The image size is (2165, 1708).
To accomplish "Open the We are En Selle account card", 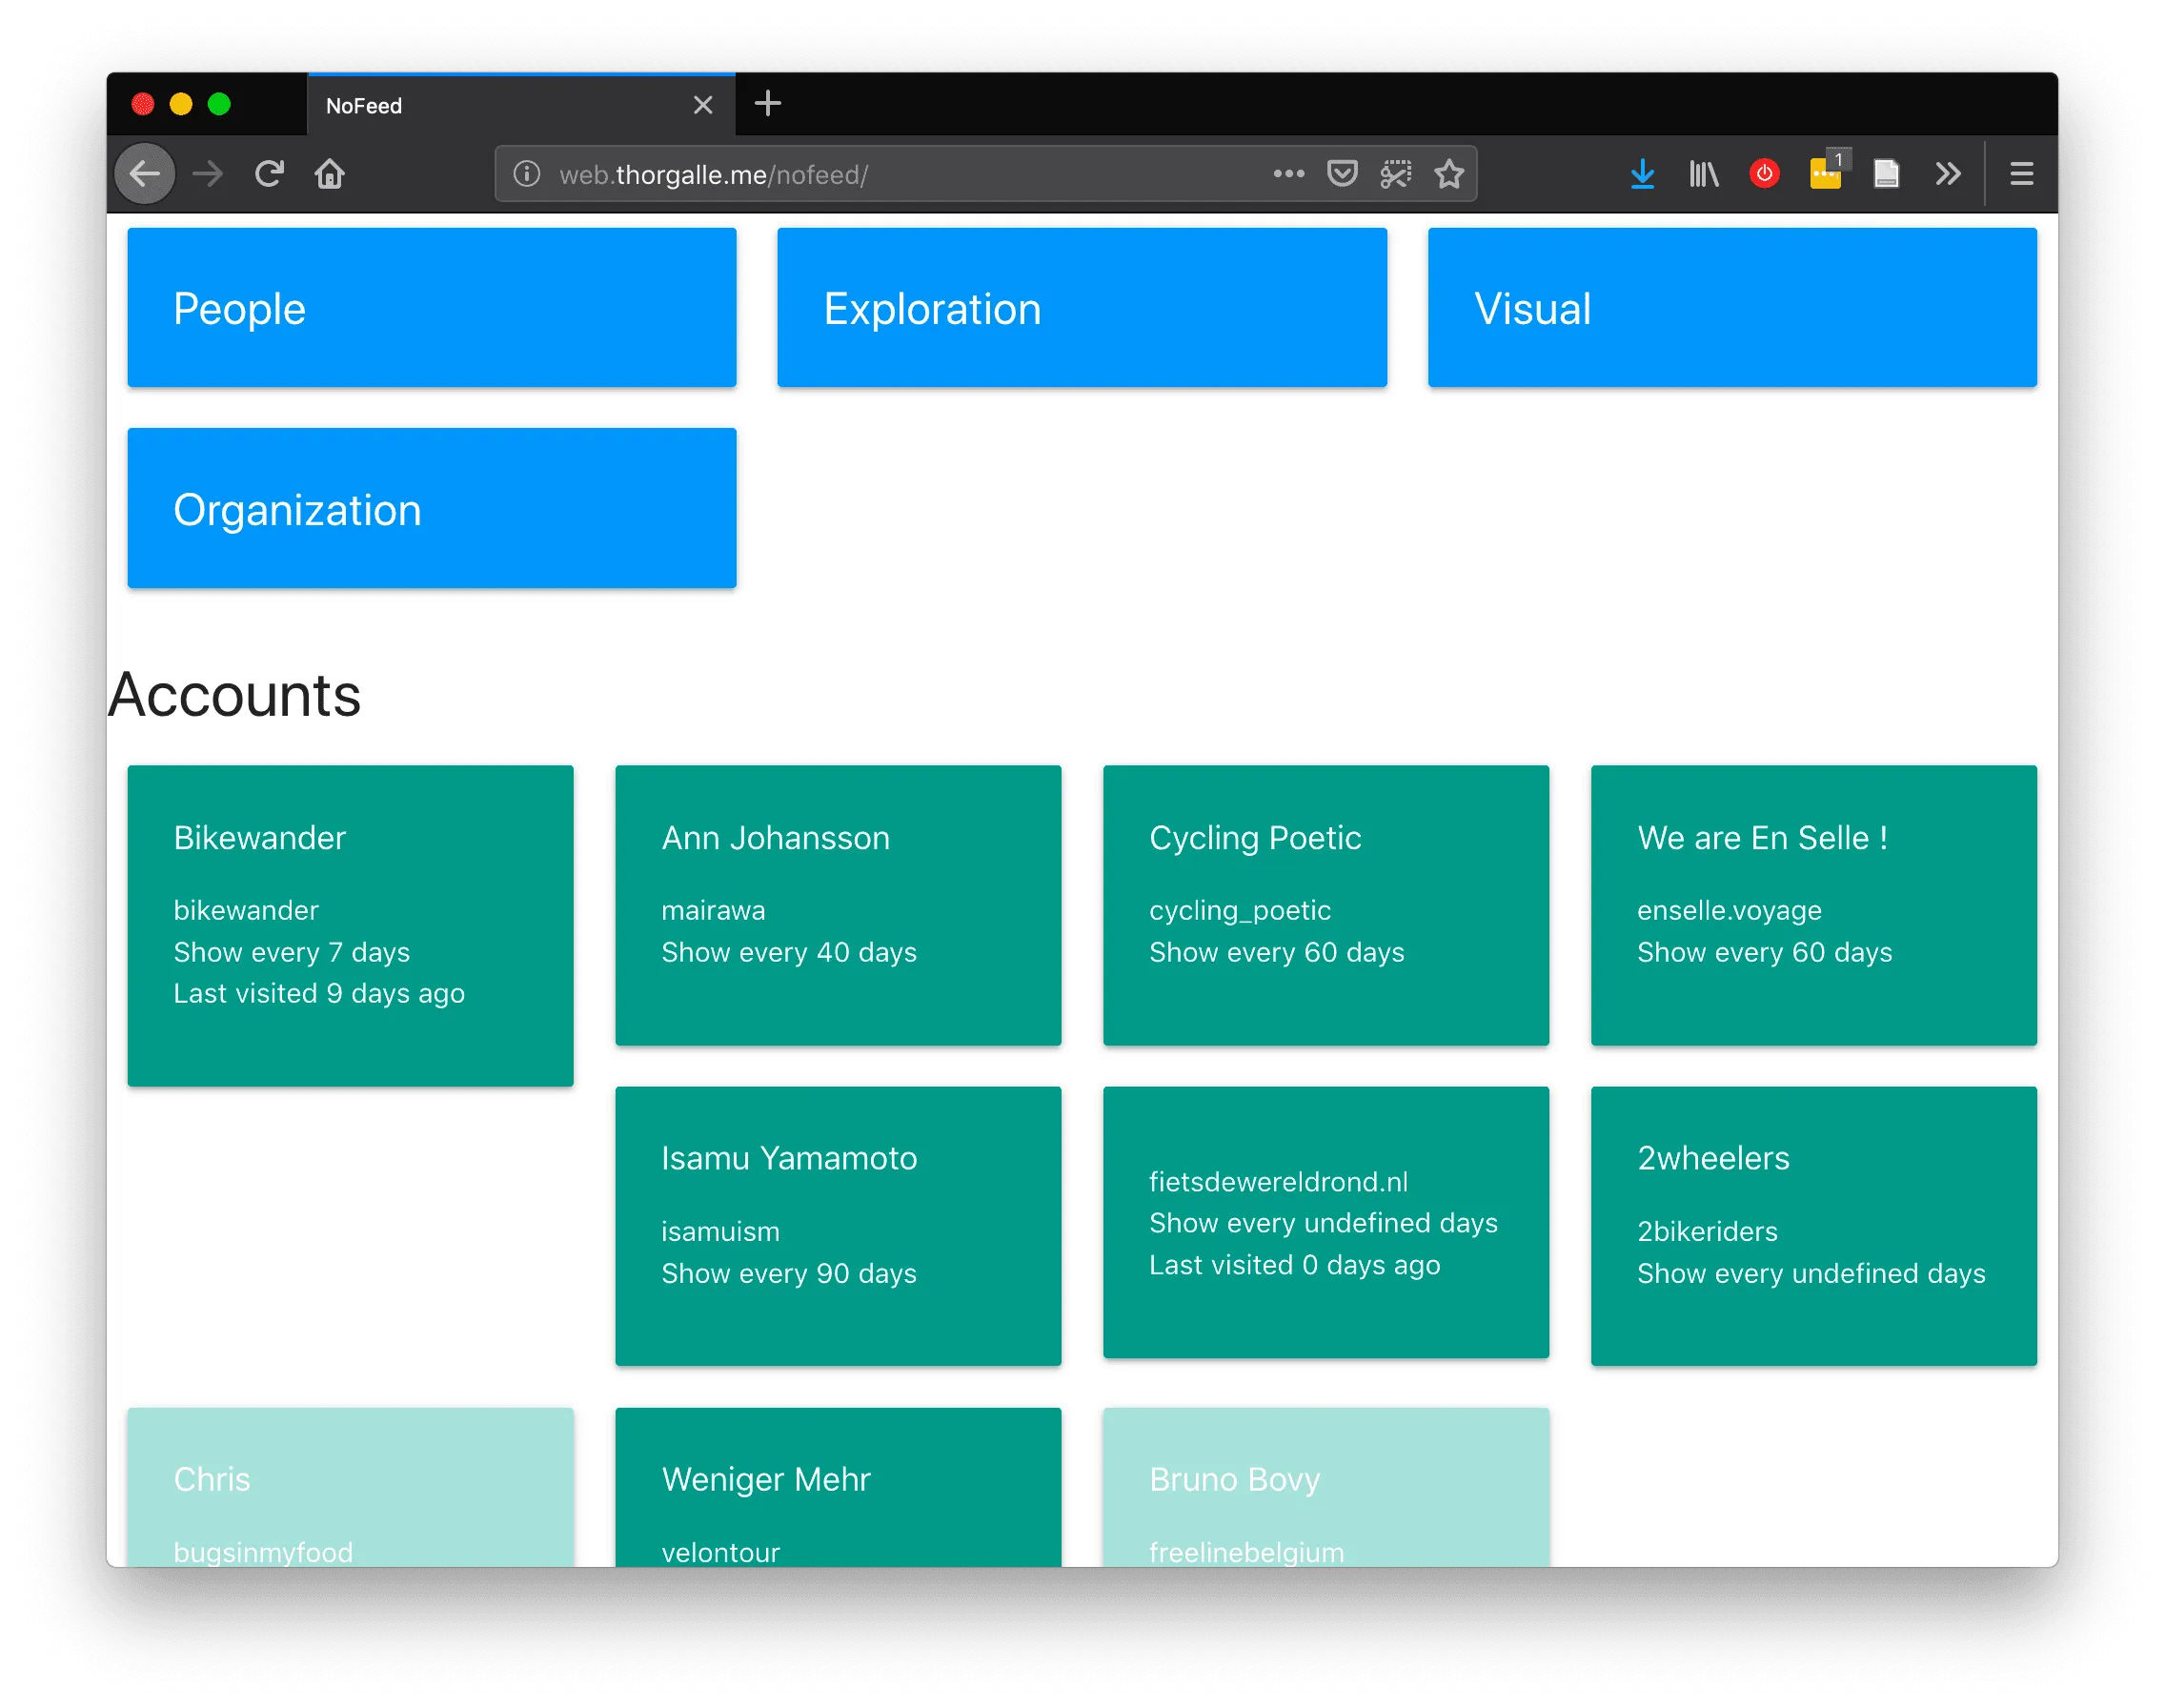I will coord(1813,905).
